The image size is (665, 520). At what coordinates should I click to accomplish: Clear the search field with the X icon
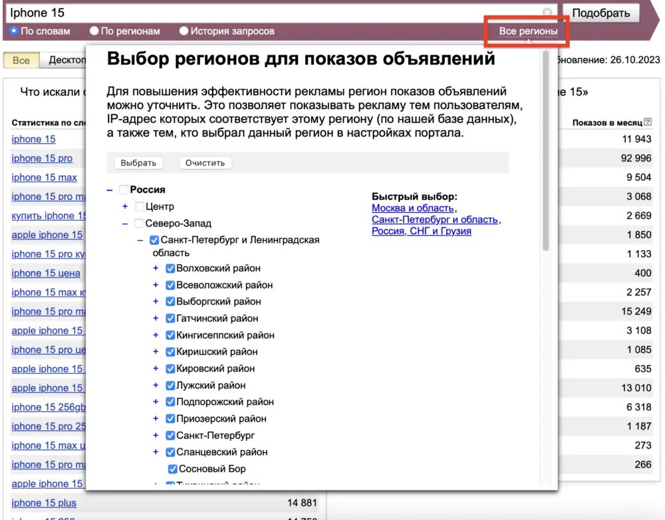click(547, 12)
